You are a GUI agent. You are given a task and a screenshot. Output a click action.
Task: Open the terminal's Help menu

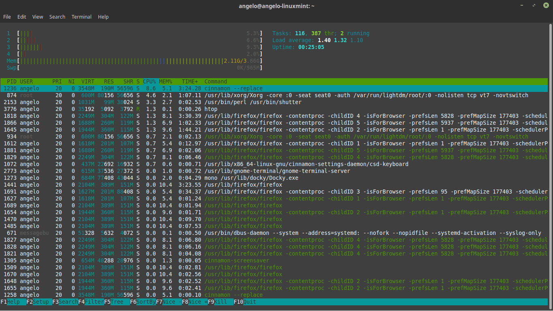(x=103, y=17)
